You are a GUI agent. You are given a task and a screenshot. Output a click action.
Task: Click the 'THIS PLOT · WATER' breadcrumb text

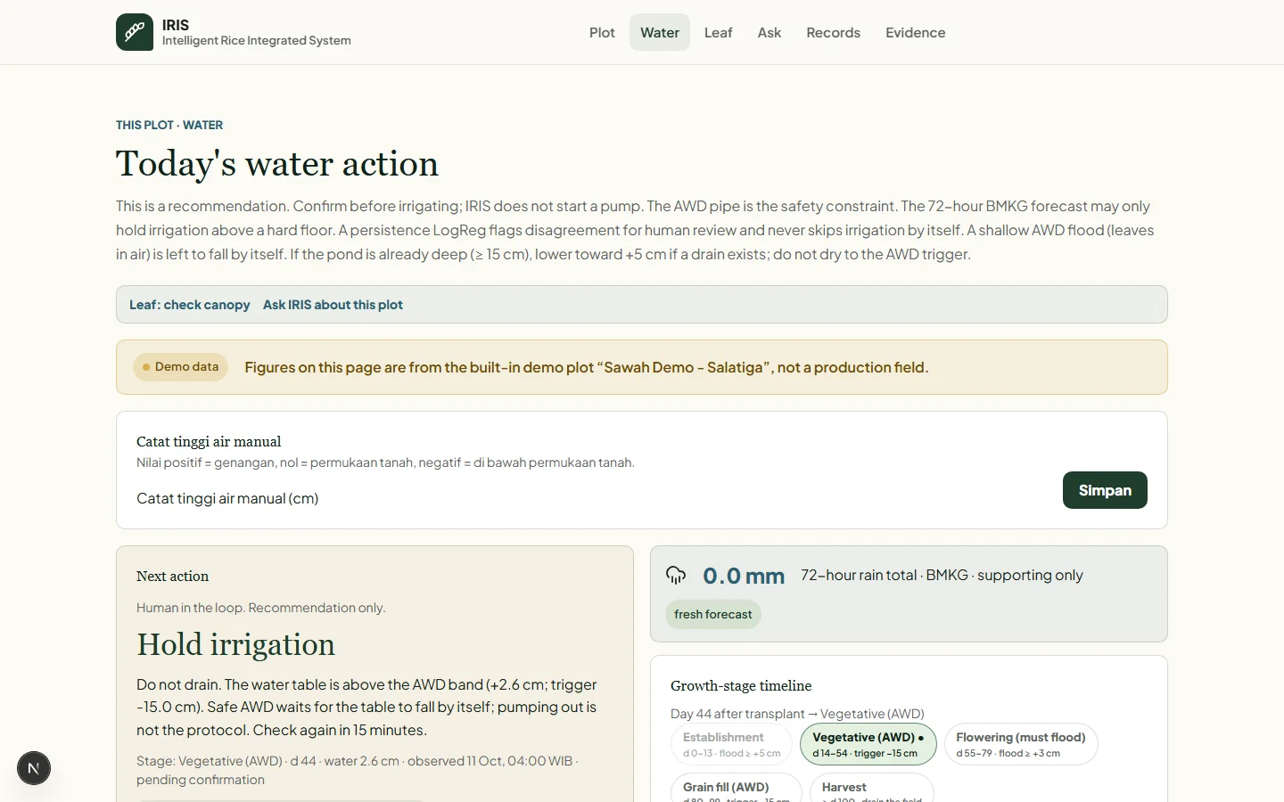click(169, 125)
